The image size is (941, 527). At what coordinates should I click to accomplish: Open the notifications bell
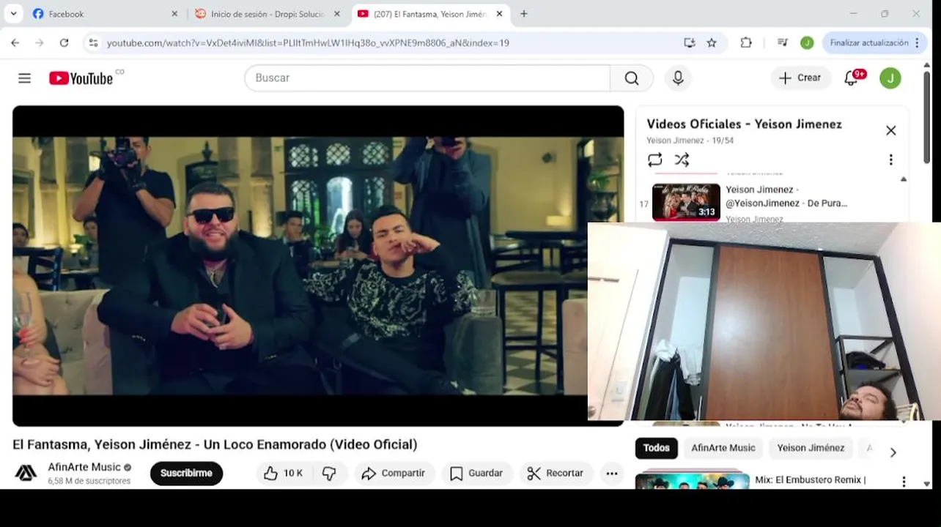point(851,78)
